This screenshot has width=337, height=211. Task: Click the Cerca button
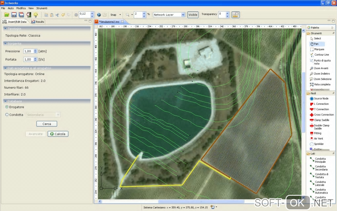point(47,124)
